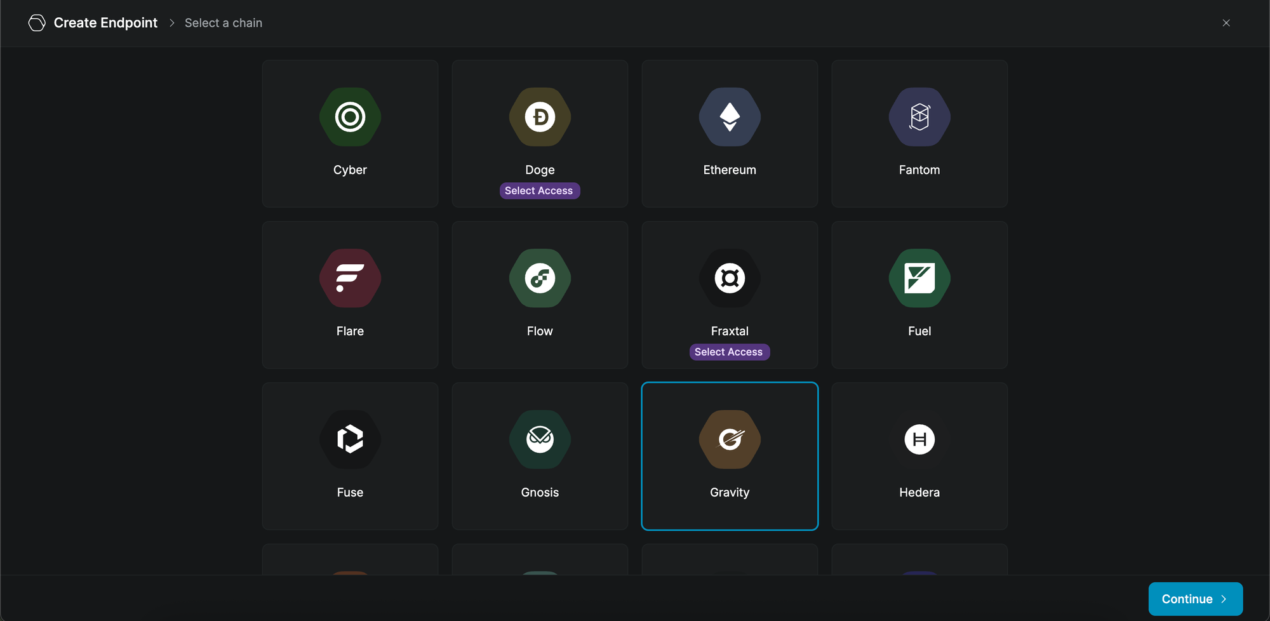The height and width of the screenshot is (621, 1270).
Task: Click the Flow label text
Action: click(540, 331)
